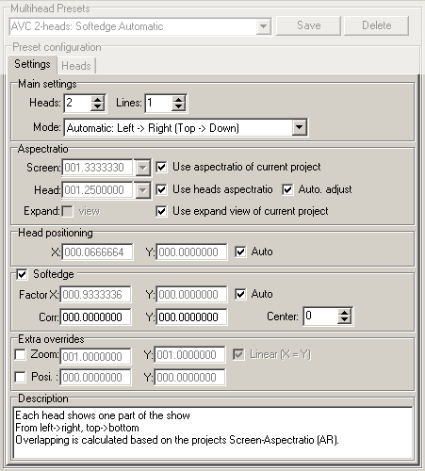Image resolution: width=425 pixels, height=471 pixels.
Task: Enable the Posi. override checkbox
Action: (21, 377)
